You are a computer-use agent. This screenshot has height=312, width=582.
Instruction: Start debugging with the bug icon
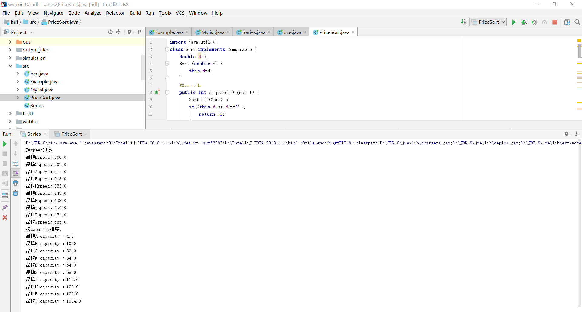pyautogui.click(x=524, y=22)
